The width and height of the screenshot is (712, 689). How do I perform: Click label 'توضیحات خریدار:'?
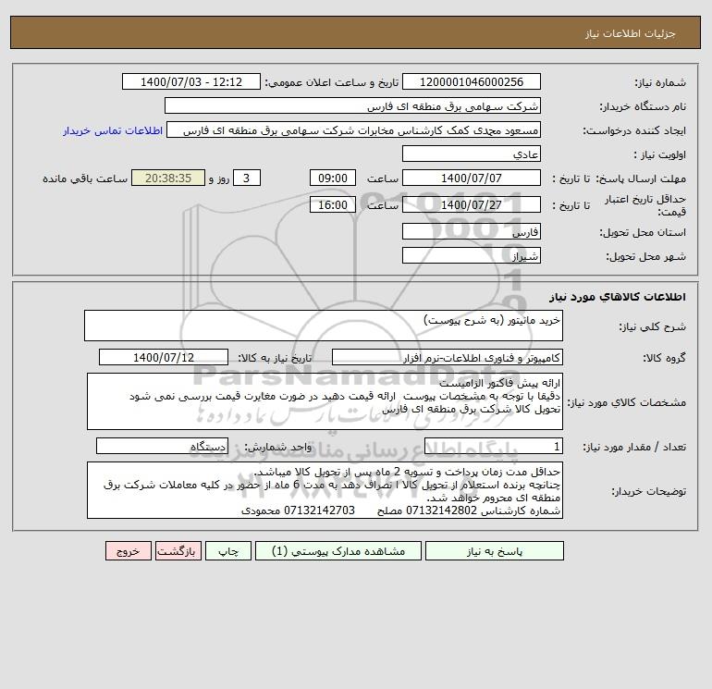(x=649, y=491)
